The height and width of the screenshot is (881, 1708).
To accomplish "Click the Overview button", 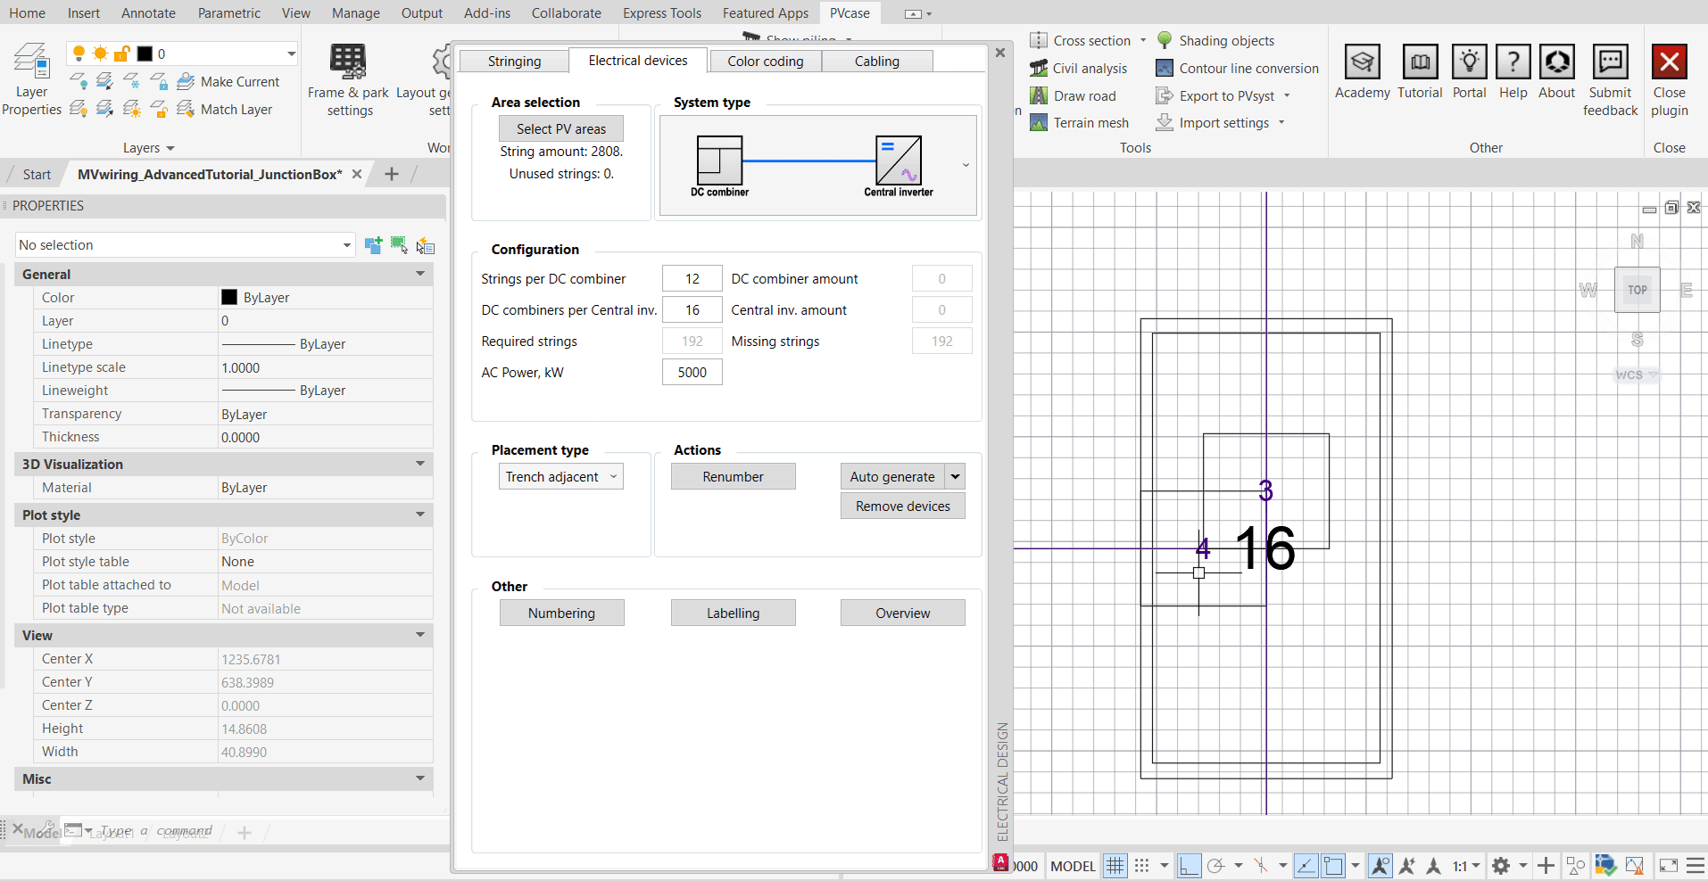I will [903, 613].
